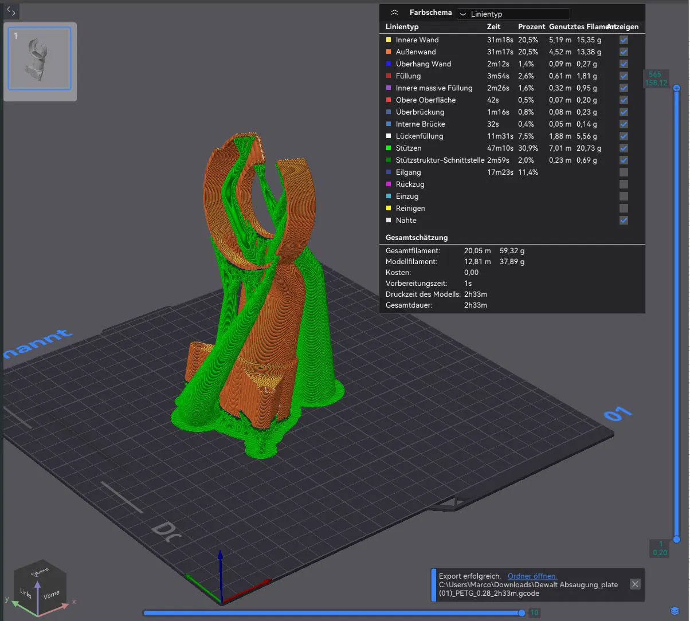Toggle display of Überbrückung lines
The image size is (690, 621).
(x=624, y=112)
